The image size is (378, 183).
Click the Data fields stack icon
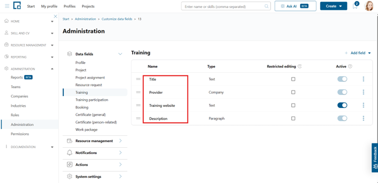tap(69, 54)
